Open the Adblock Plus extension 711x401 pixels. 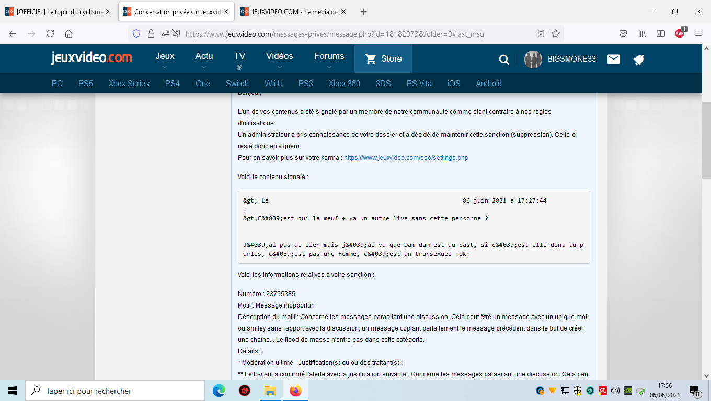tap(680, 33)
